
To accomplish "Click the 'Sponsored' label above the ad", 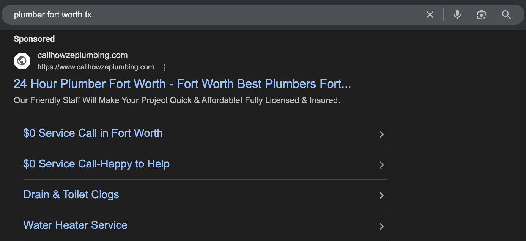I will click(34, 39).
